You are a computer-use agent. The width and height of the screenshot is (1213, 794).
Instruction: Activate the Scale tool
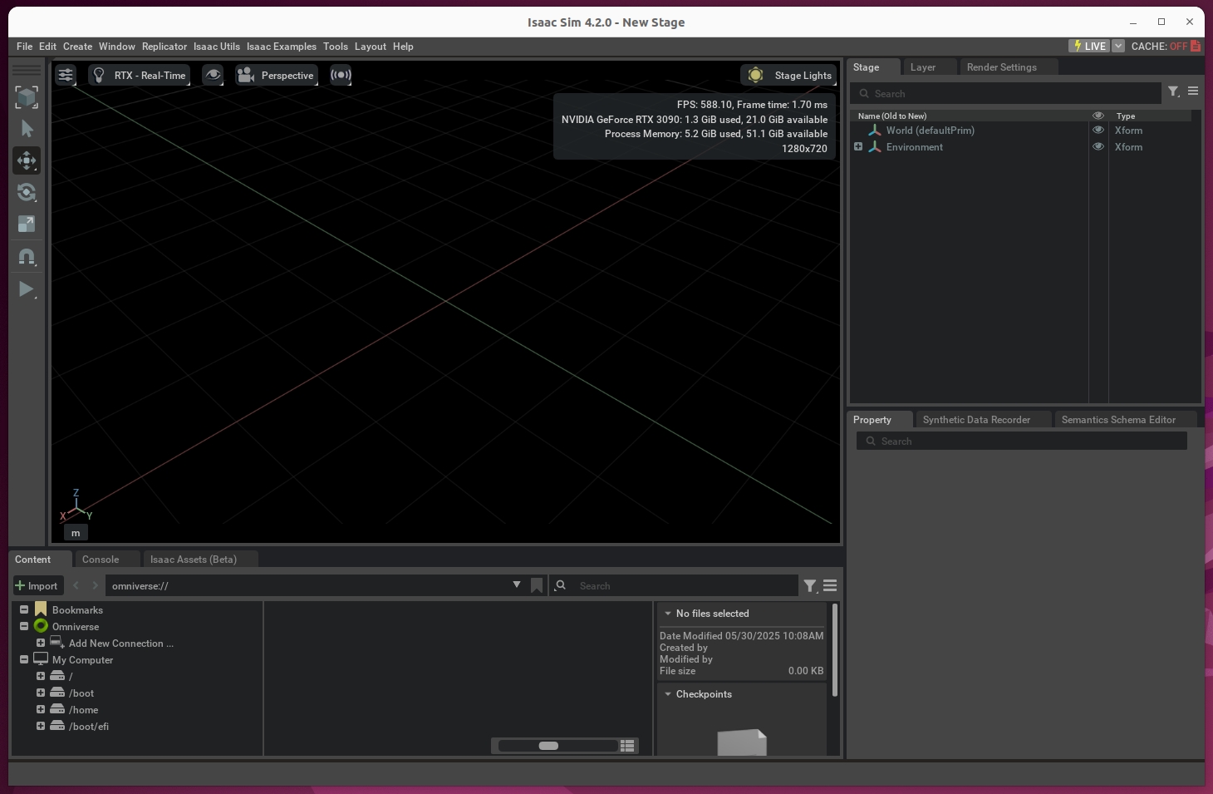point(27,224)
